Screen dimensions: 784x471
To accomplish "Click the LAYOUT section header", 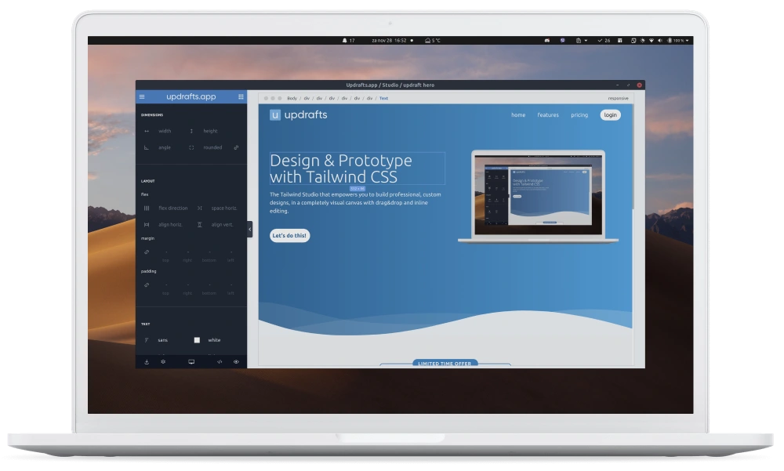I will (147, 181).
